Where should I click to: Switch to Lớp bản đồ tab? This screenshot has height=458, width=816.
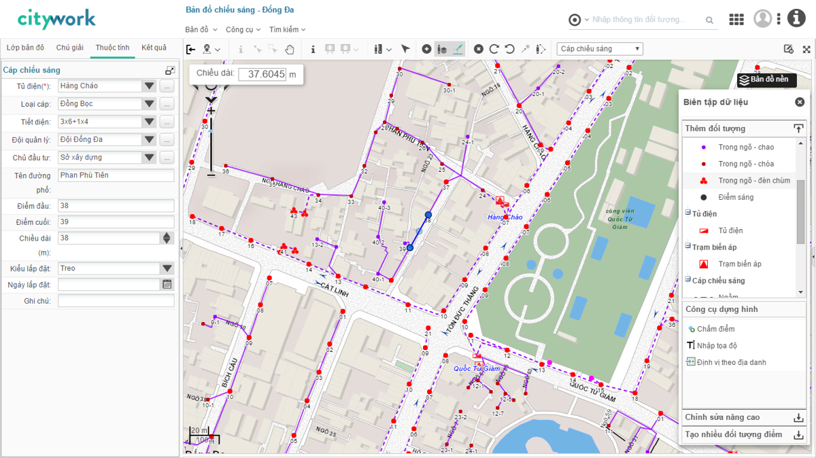[25, 48]
